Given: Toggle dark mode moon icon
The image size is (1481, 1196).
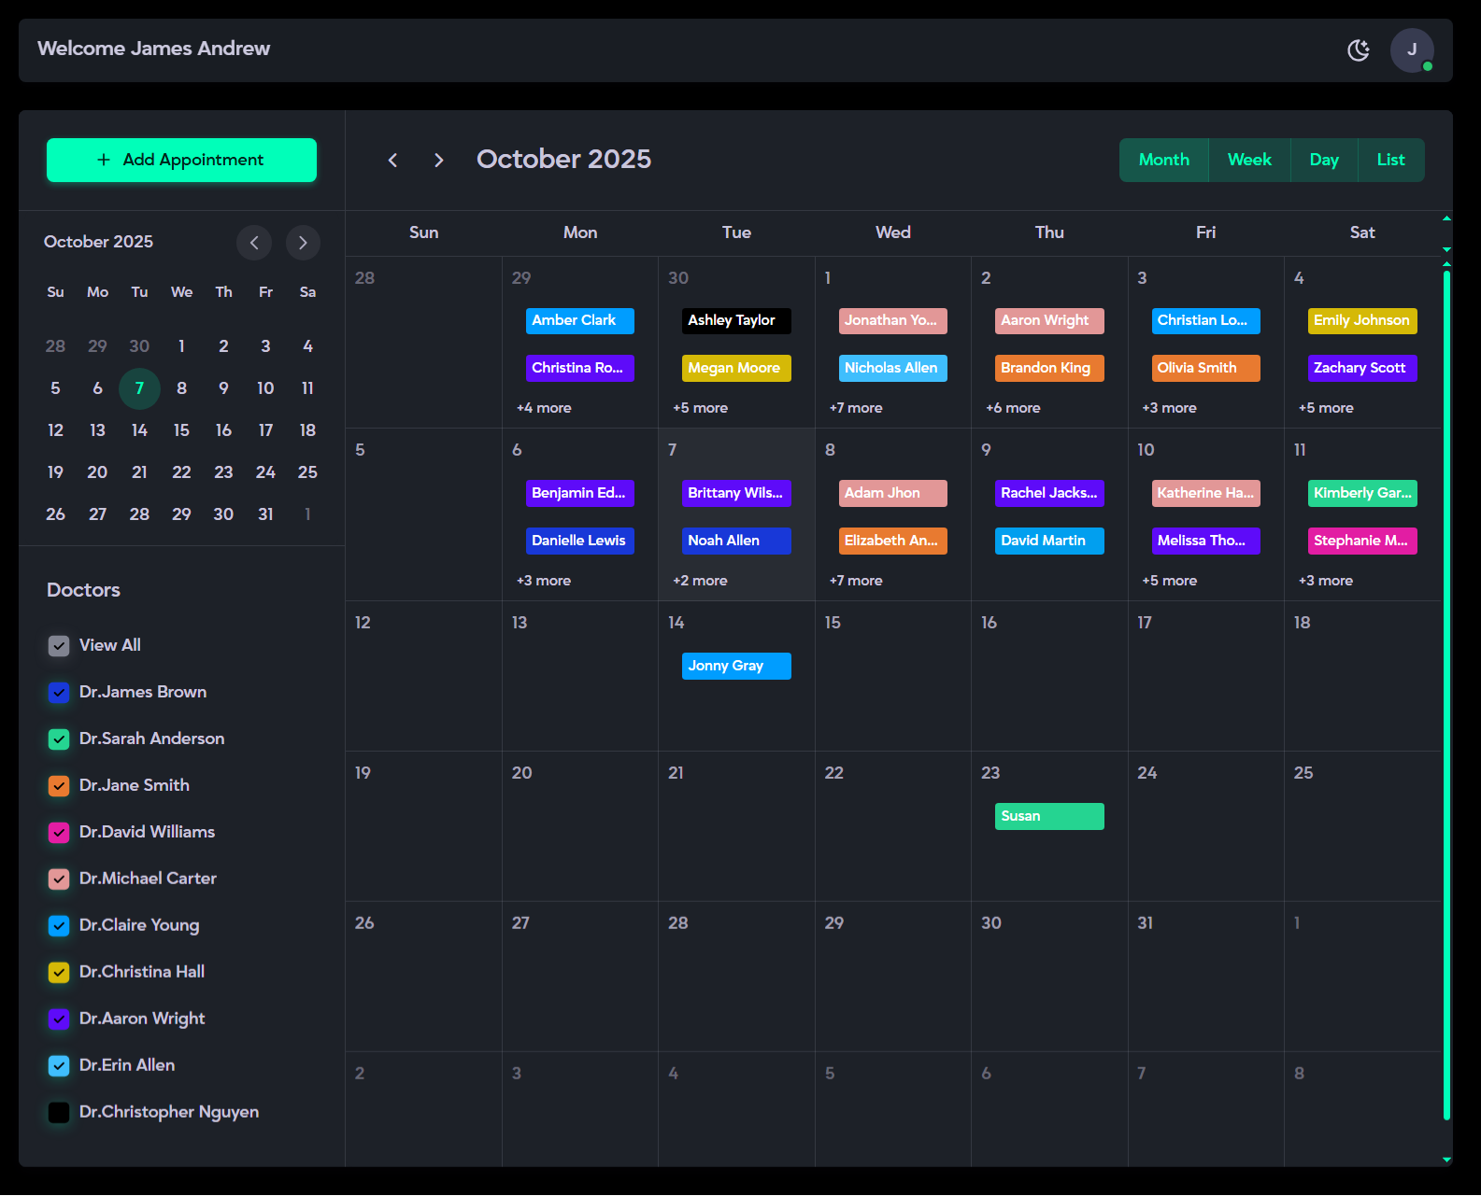Looking at the screenshot, I should (1358, 50).
